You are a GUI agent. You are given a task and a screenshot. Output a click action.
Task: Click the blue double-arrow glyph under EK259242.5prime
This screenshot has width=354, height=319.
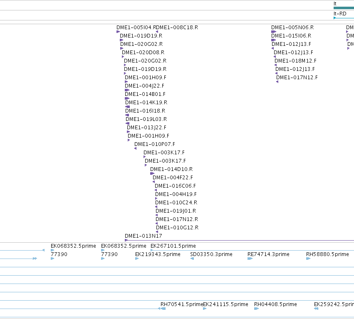pyautogui.click(x=316, y=309)
